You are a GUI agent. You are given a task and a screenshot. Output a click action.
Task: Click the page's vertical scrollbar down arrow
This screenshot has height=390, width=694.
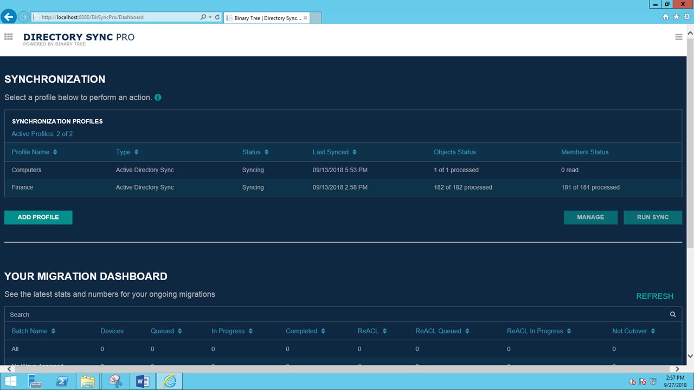tap(690, 356)
